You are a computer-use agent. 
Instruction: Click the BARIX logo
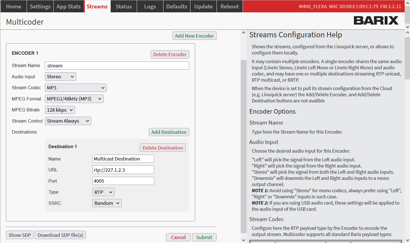376,20
